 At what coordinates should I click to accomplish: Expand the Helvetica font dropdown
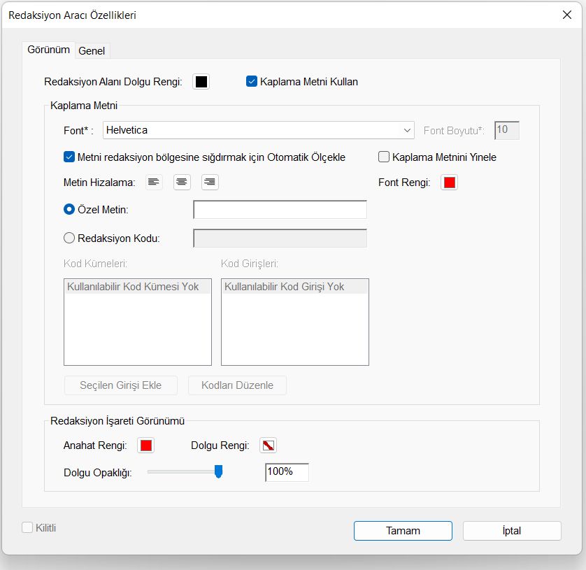point(408,130)
